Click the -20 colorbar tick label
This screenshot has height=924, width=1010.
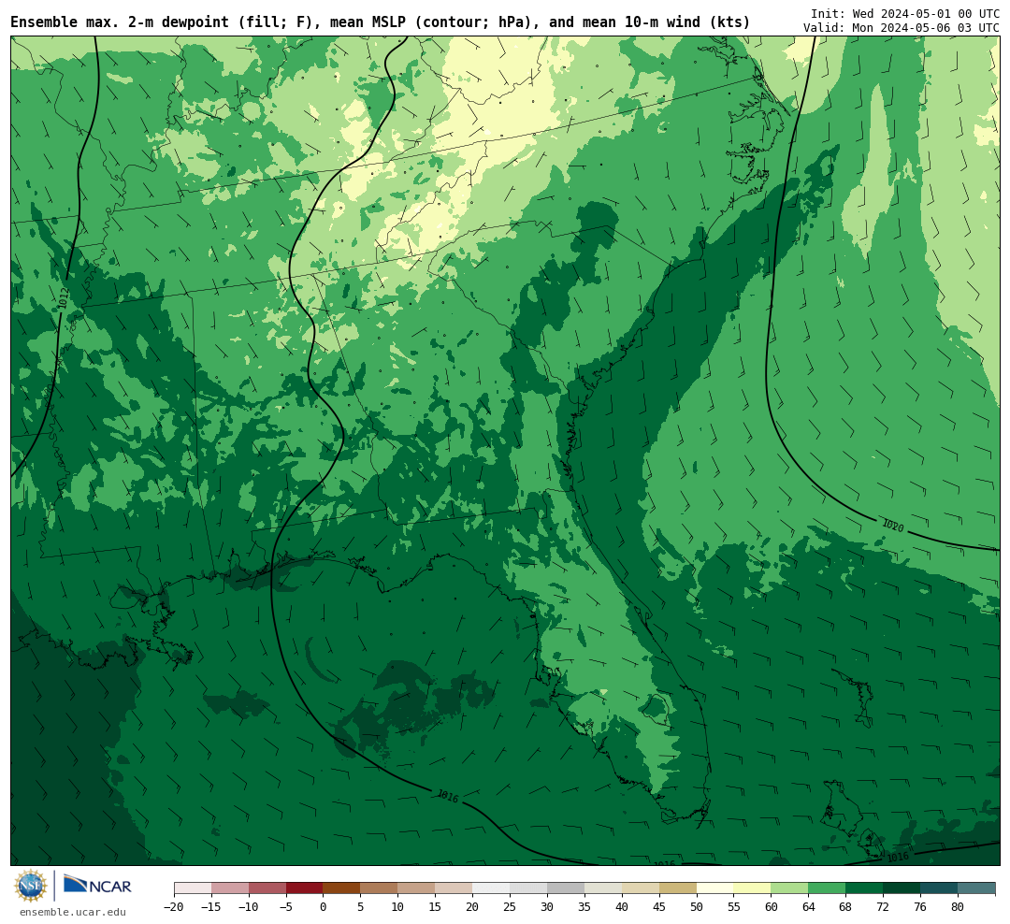(174, 906)
